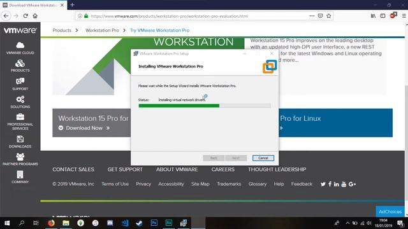Open the Products sidebar icon
Image resolution: width=408 pixels, height=229 pixels.
(x=20, y=66)
